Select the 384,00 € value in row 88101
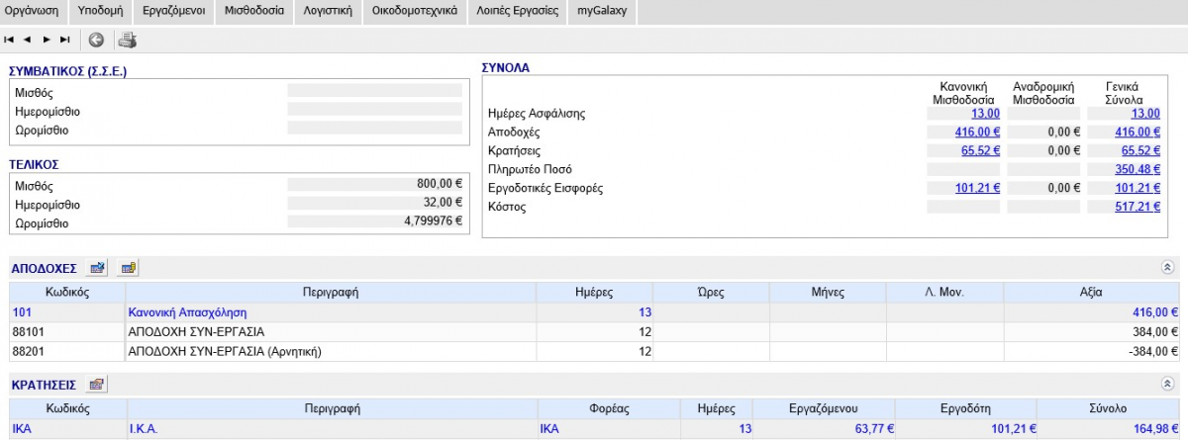The width and height of the screenshot is (1188, 440). point(1155,332)
